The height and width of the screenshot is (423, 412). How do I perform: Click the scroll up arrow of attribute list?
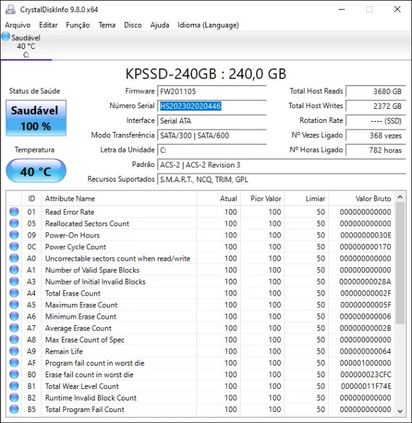pyautogui.click(x=400, y=197)
